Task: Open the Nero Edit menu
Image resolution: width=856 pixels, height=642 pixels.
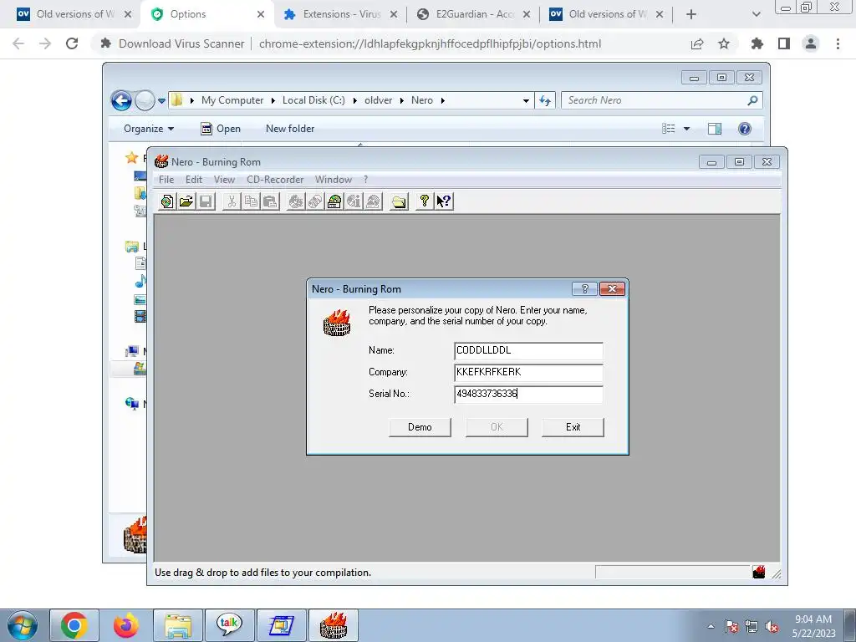Action: pos(194,180)
